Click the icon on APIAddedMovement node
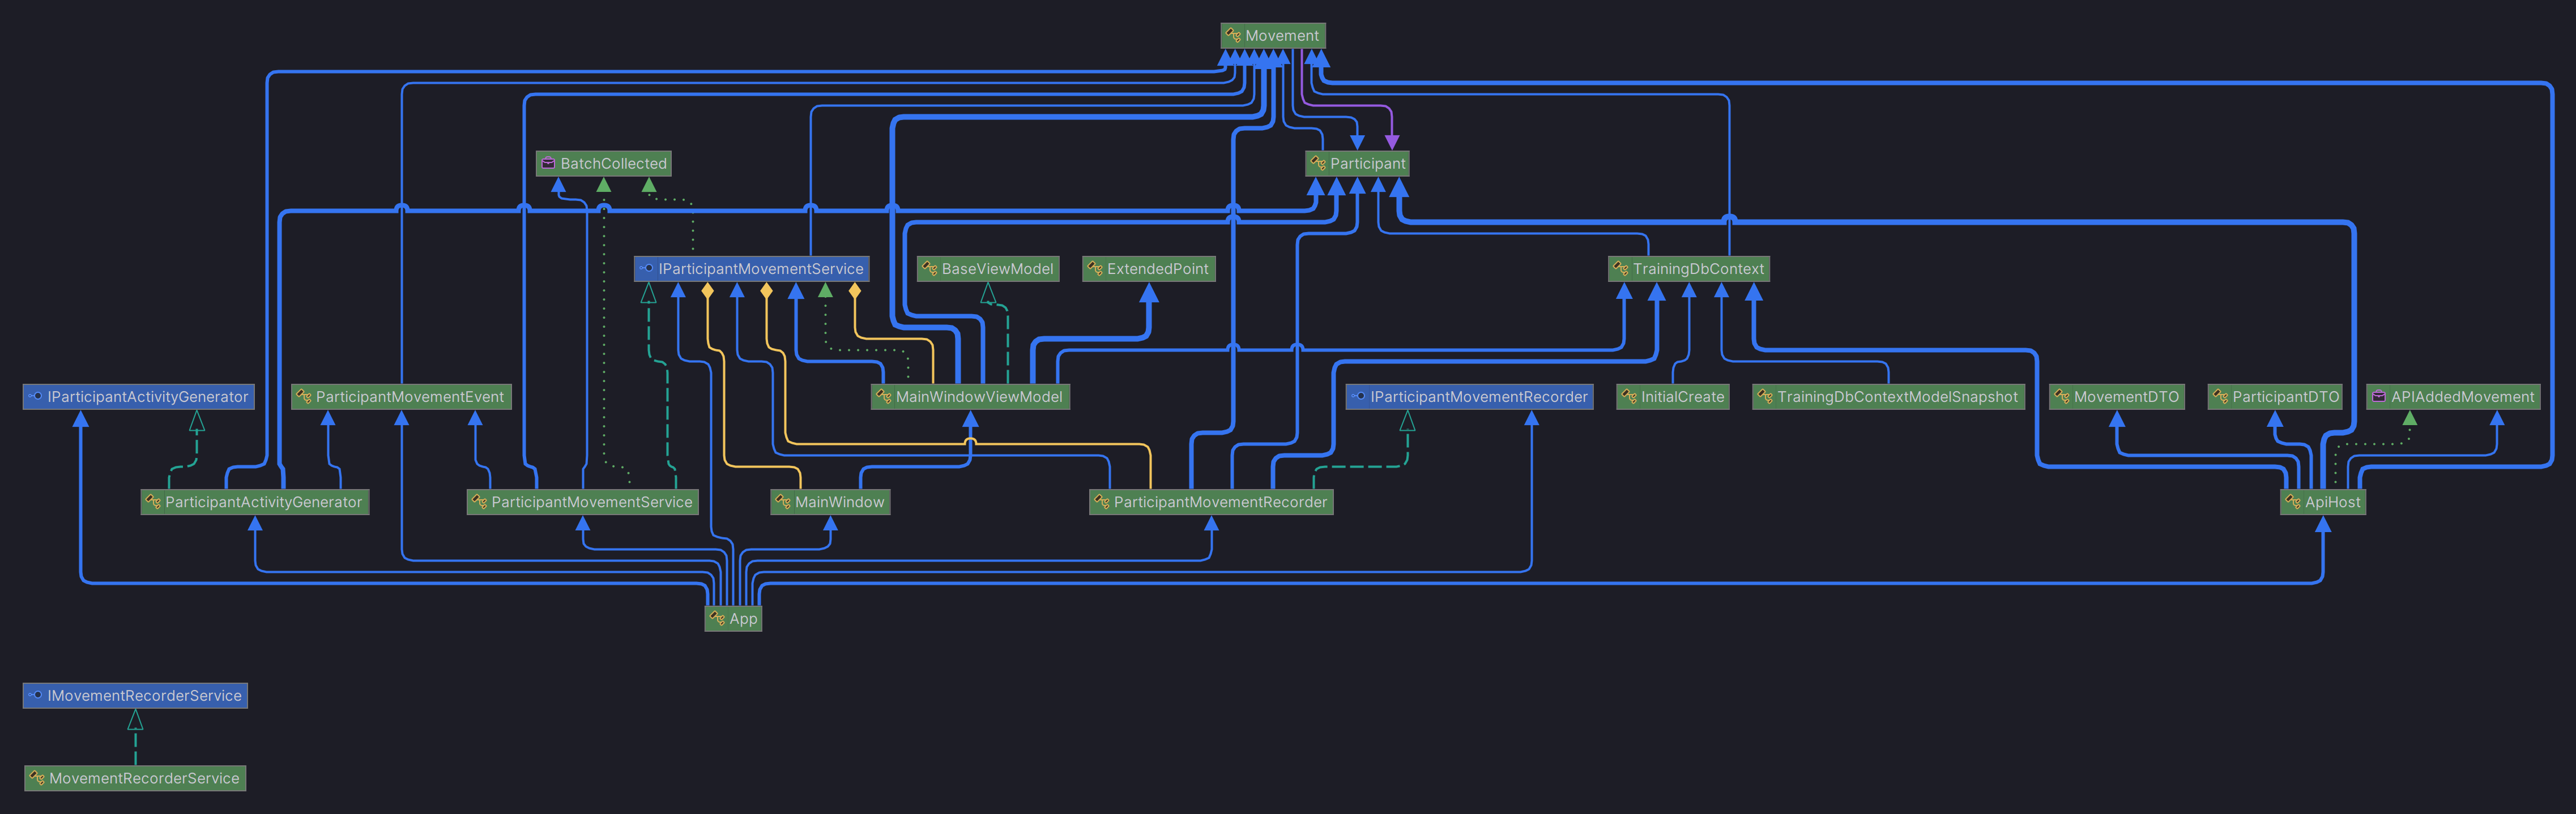Viewport: 2576px width, 814px height. (2379, 397)
